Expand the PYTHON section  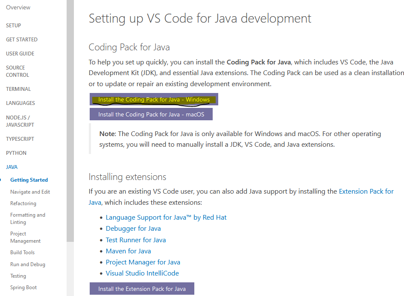pyautogui.click(x=16, y=153)
